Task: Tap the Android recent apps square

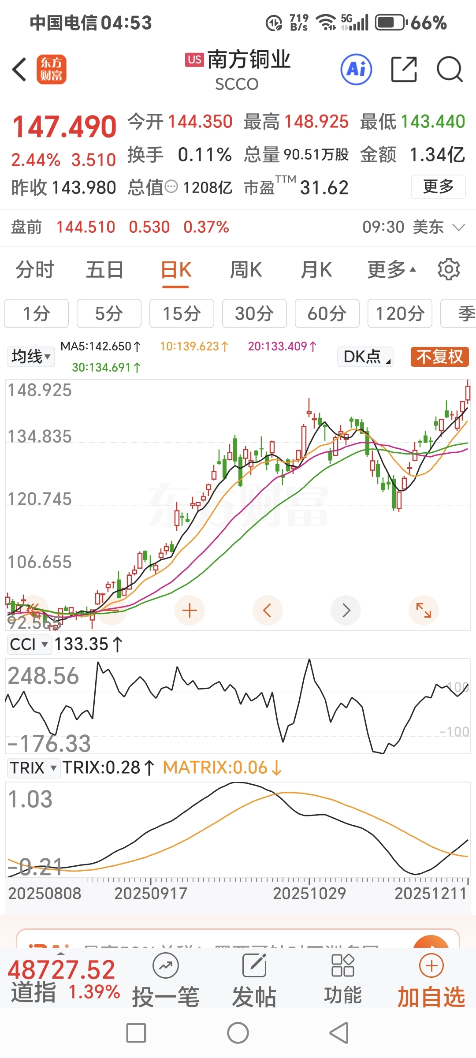Action: [136, 1033]
